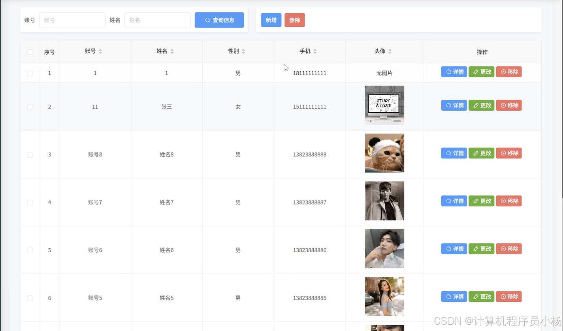This screenshot has height=331, width=563.
Task: Click 移除 for 姓名8
Action: [x=509, y=153]
